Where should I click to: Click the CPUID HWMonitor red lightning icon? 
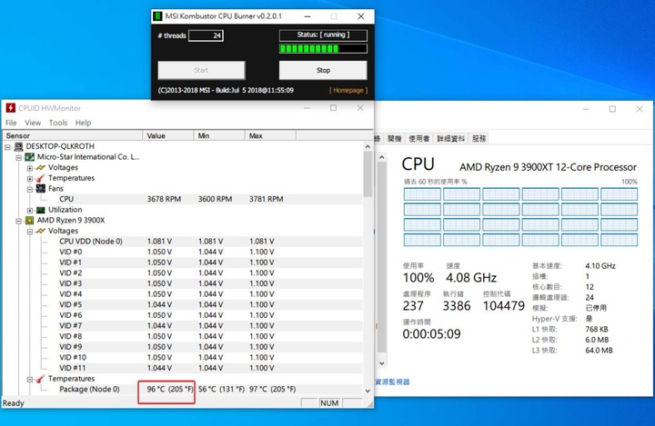click(10, 108)
